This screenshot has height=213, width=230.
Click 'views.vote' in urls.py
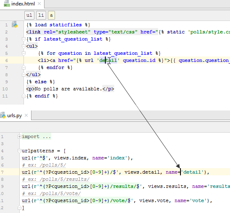(154, 200)
